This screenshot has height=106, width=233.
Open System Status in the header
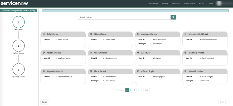(189, 3)
